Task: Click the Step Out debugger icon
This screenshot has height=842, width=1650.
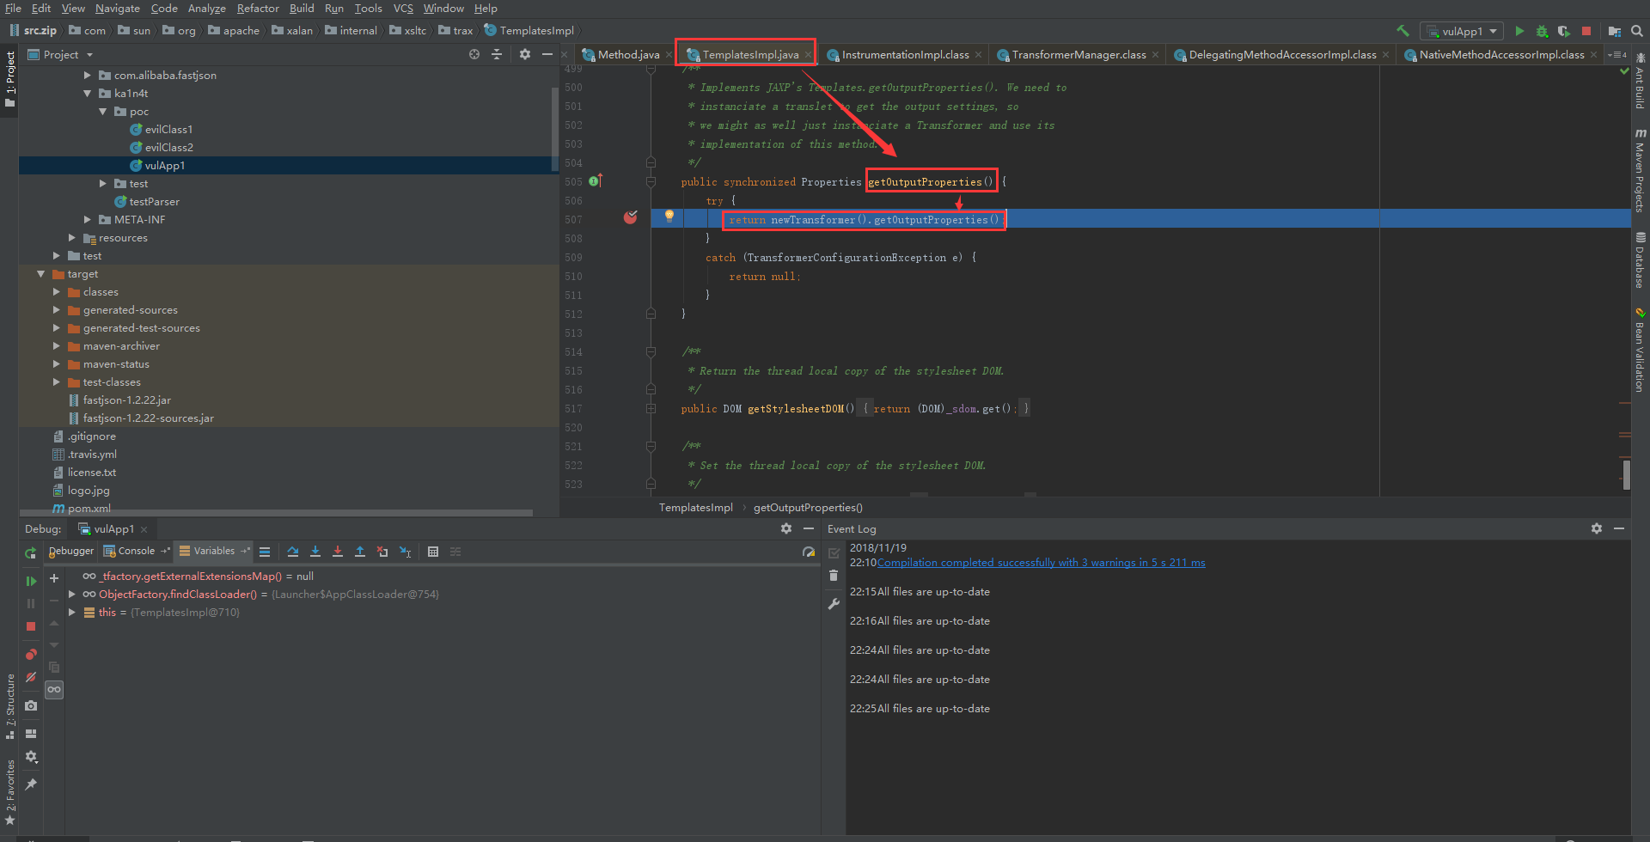Action: click(x=360, y=552)
